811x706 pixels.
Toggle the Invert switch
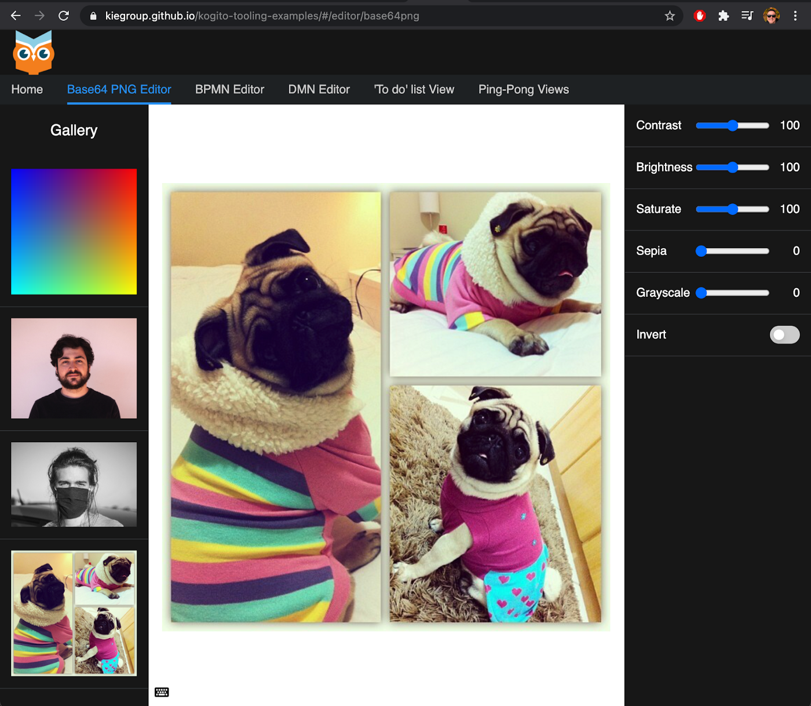coord(784,334)
